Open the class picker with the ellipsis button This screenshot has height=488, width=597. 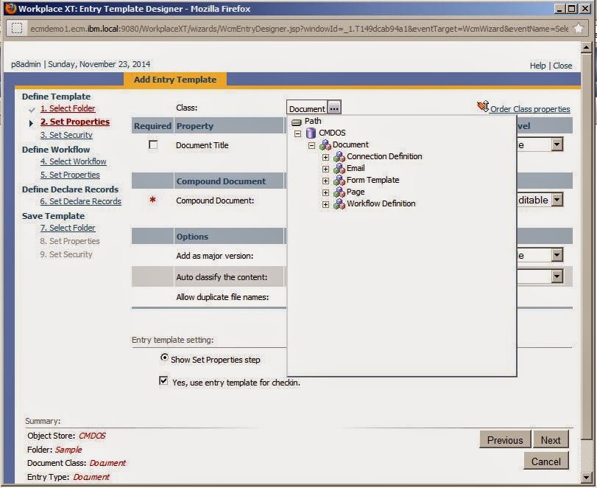coord(334,107)
